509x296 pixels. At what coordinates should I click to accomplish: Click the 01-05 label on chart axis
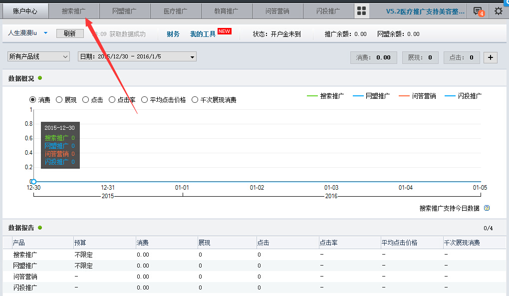coord(480,188)
